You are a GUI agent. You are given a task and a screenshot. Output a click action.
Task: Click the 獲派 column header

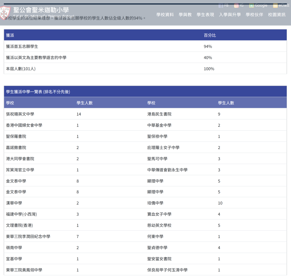coord(10,35)
